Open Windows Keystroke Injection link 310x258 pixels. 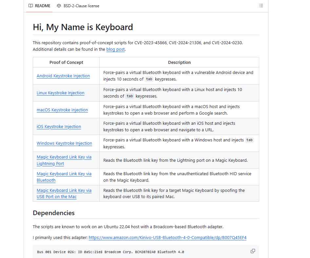tap(64, 143)
